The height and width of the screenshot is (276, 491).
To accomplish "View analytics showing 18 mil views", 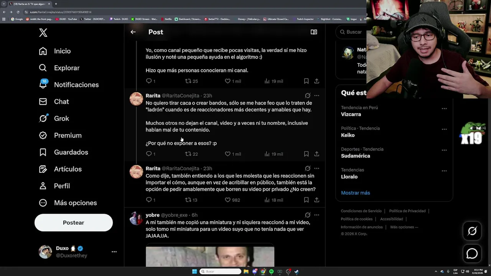I will click(x=274, y=200).
